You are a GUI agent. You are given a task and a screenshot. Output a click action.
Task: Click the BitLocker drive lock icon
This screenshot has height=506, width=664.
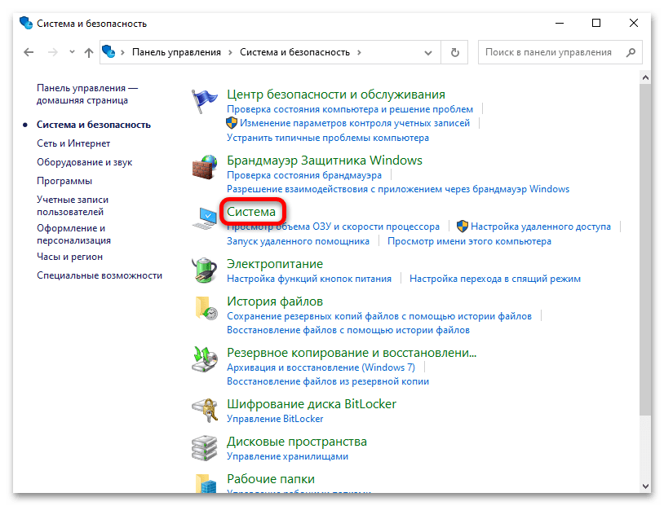pos(205,411)
